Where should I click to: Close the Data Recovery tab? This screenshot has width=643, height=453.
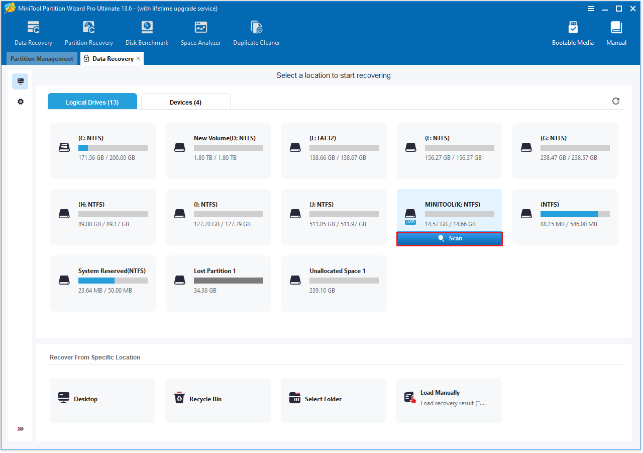[x=138, y=58]
